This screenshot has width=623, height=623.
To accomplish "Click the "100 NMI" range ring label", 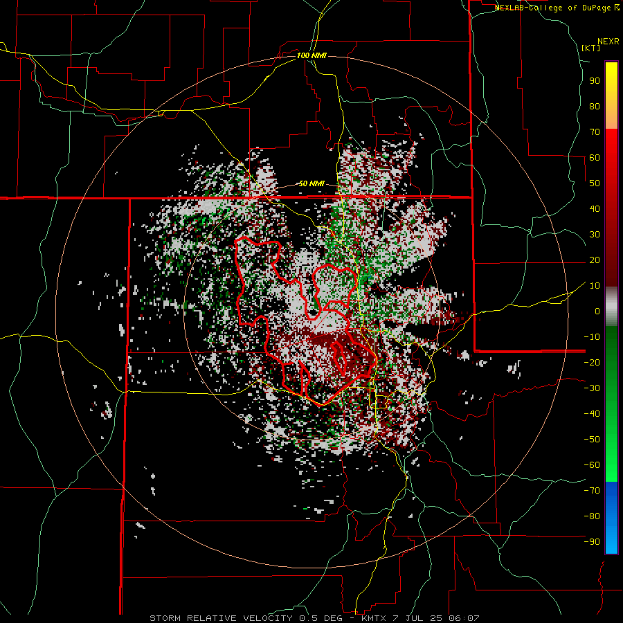I will [311, 55].
